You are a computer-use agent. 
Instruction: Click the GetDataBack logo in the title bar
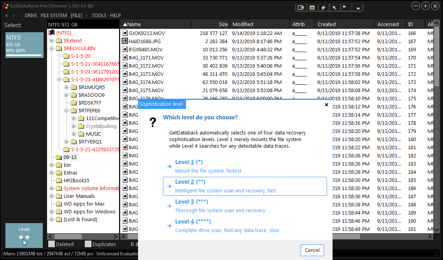[x=5, y=6]
